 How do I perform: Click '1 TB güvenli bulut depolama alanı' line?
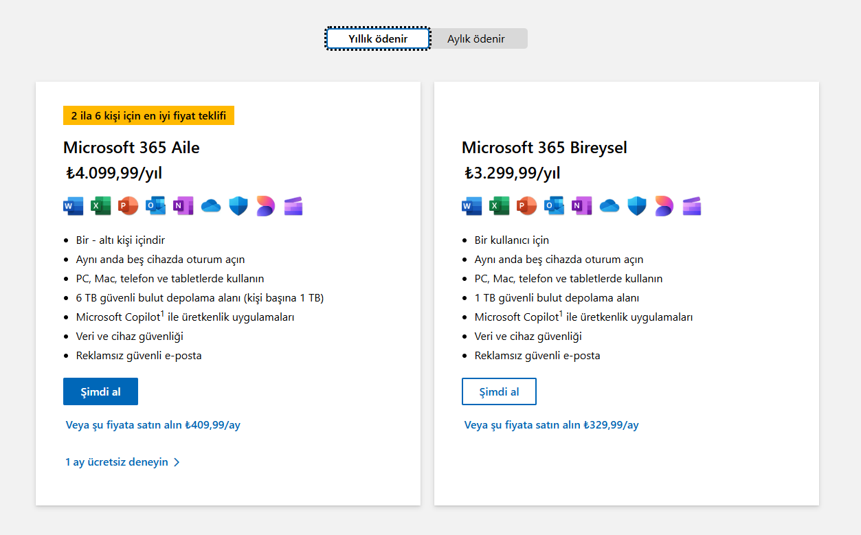[557, 298]
